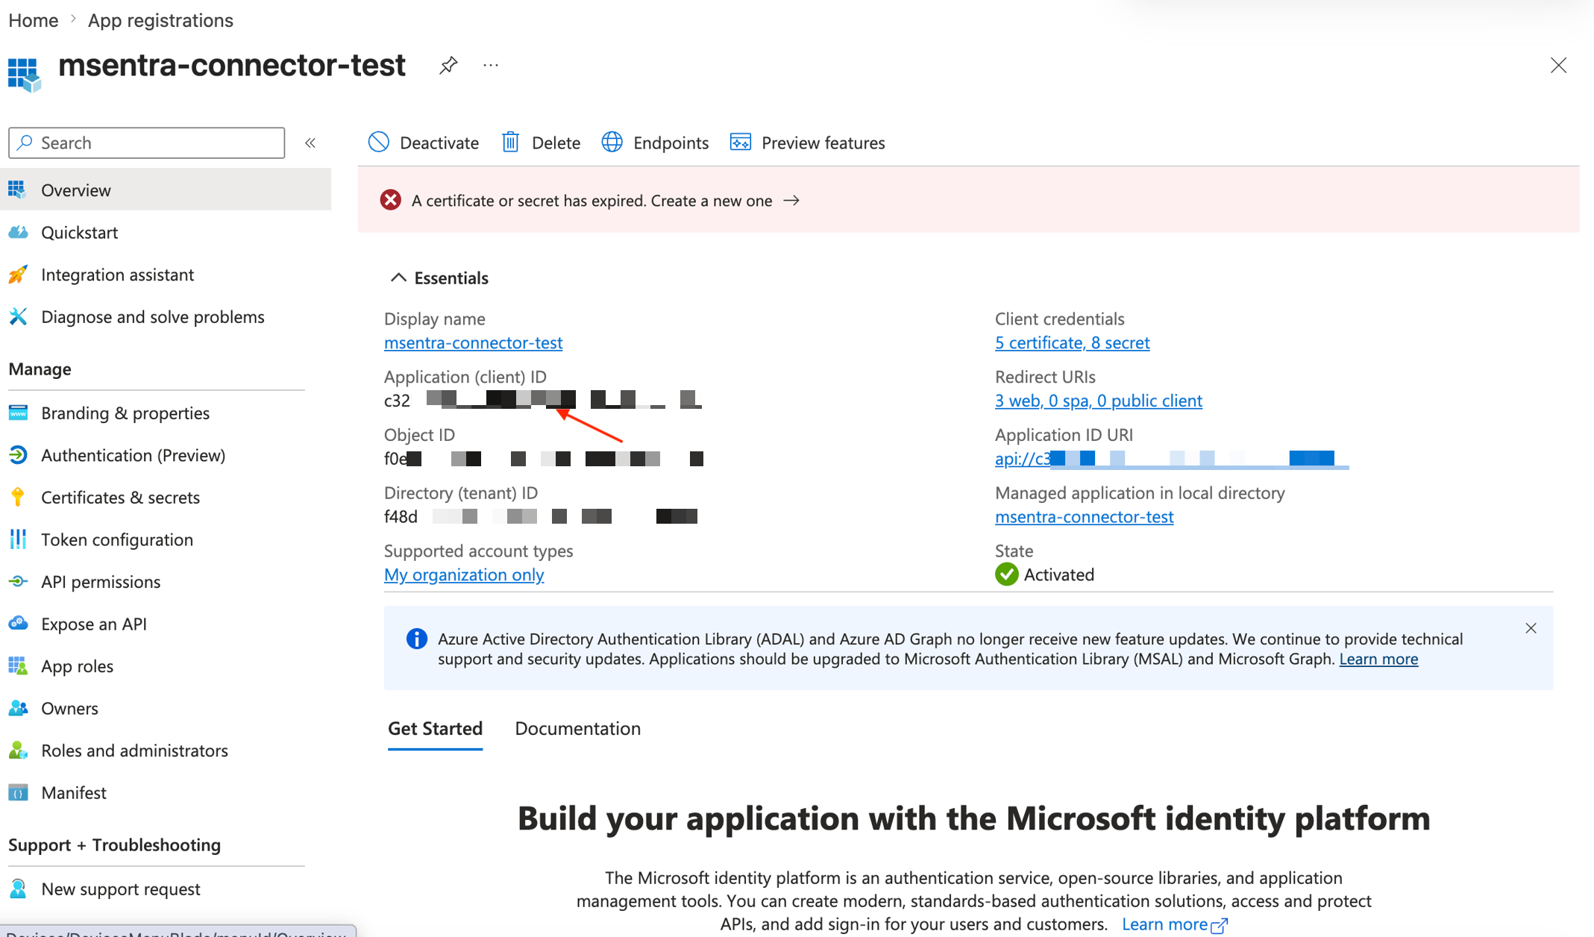Open the Authentication (Preview) icon
The width and height of the screenshot is (1594, 937).
(18, 454)
